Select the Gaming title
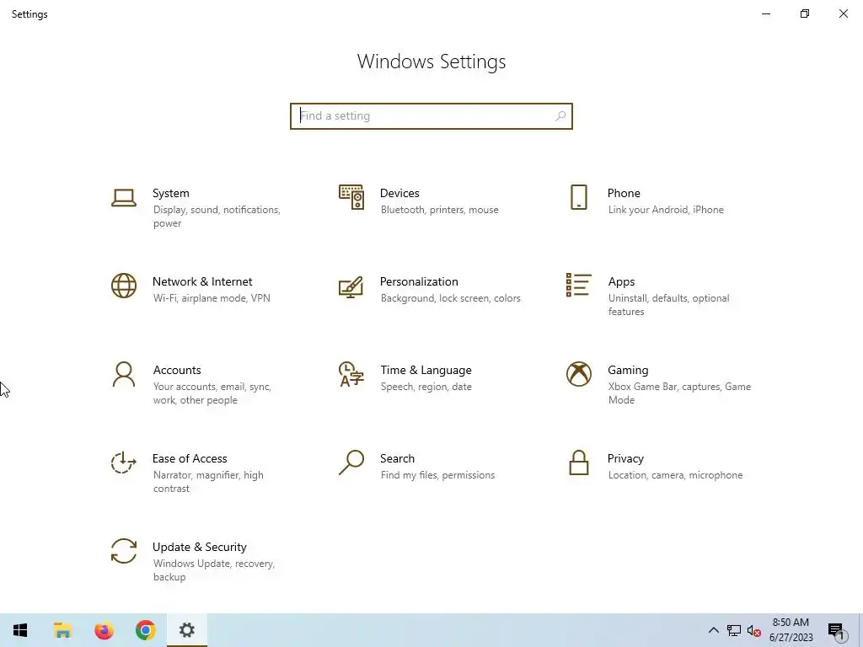 tap(628, 371)
